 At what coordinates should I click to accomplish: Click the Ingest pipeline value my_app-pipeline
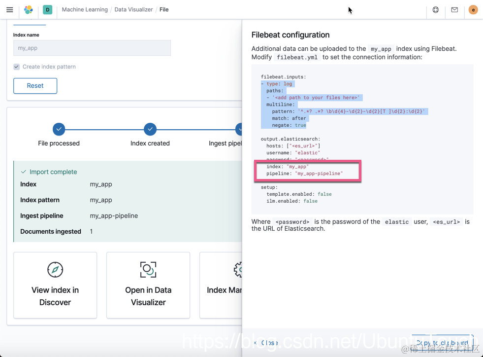pyautogui.click(x=114, y=215)
